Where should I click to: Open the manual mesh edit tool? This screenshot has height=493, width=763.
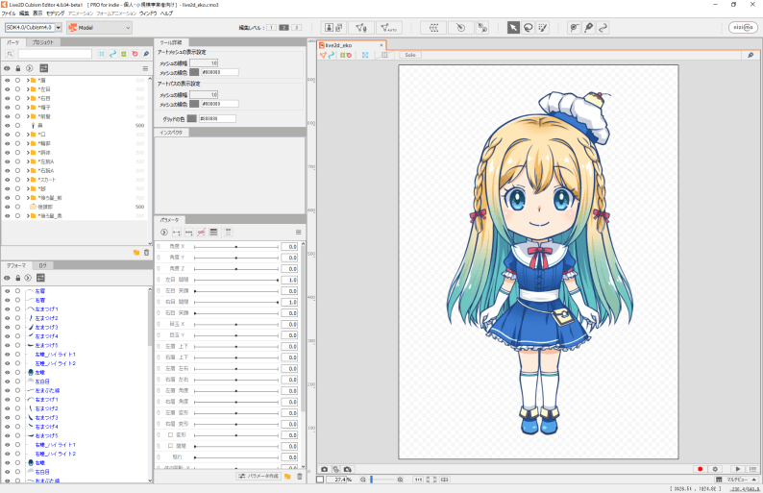click(361, 28)
